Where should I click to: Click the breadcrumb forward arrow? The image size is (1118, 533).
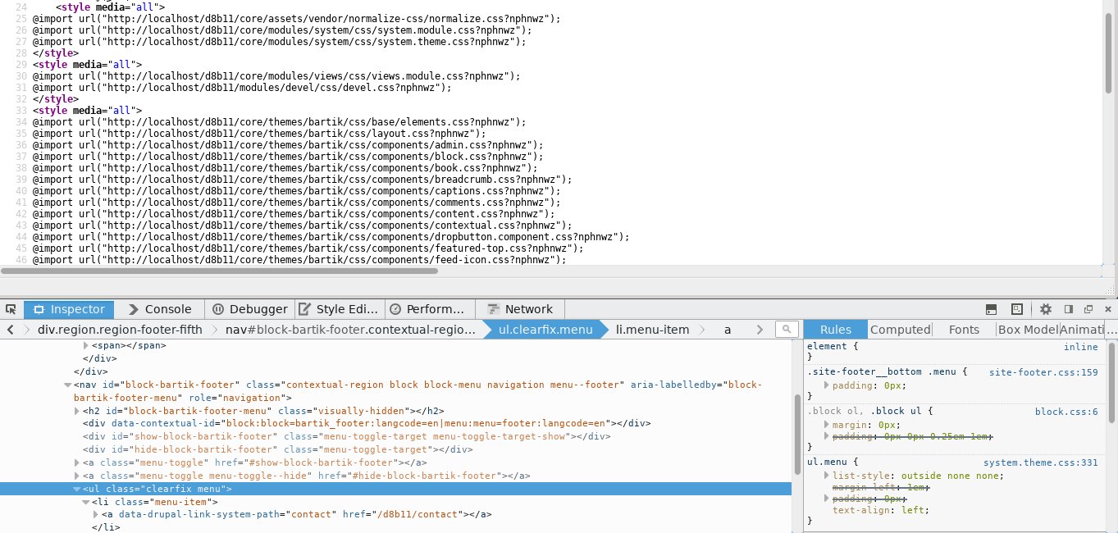760,330
